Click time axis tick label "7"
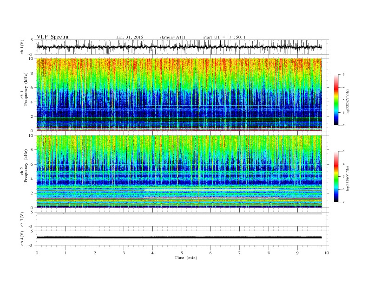Image resolution: width=368 pixels, height=284 pixels. click(x=240, y=253)
